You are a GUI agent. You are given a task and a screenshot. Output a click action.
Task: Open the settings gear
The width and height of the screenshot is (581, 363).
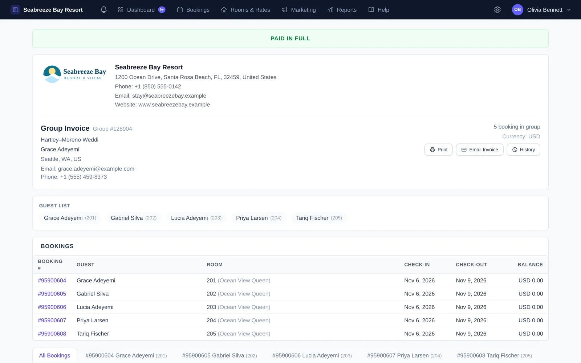[497, 10]
